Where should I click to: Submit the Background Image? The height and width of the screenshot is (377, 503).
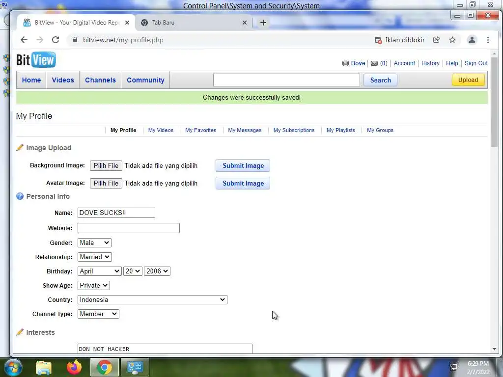click(243, 166)
